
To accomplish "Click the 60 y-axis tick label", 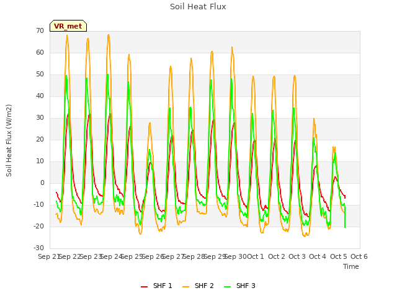I will tap(40, 52).
